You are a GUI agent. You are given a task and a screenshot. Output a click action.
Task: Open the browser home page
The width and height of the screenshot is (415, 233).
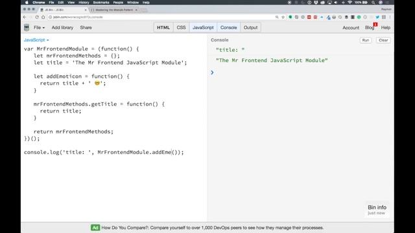point(43,17)
